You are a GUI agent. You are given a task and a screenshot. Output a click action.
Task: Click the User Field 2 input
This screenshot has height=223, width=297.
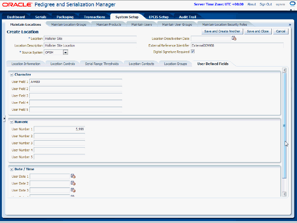76,89
